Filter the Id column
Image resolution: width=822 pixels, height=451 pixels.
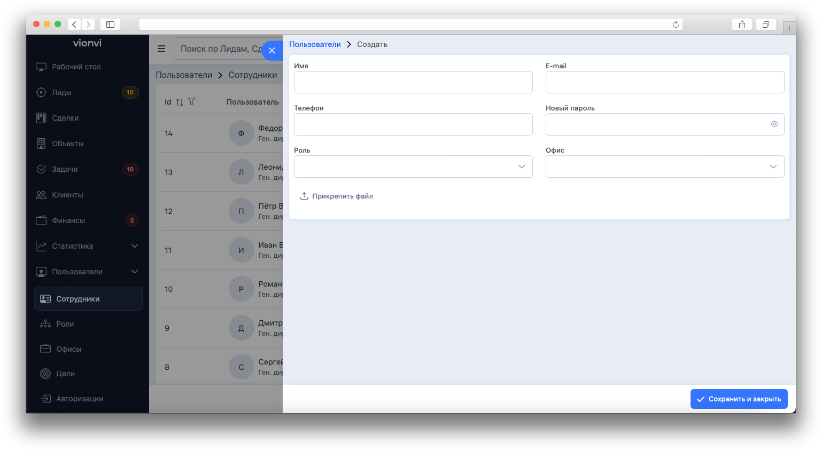click(191, 101)
